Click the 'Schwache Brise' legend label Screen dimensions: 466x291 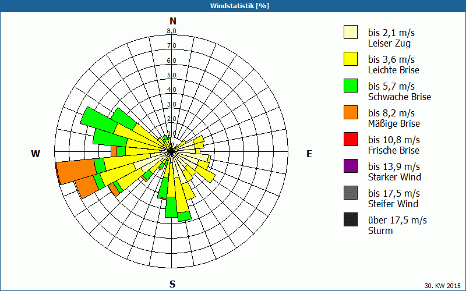point(400,97)
